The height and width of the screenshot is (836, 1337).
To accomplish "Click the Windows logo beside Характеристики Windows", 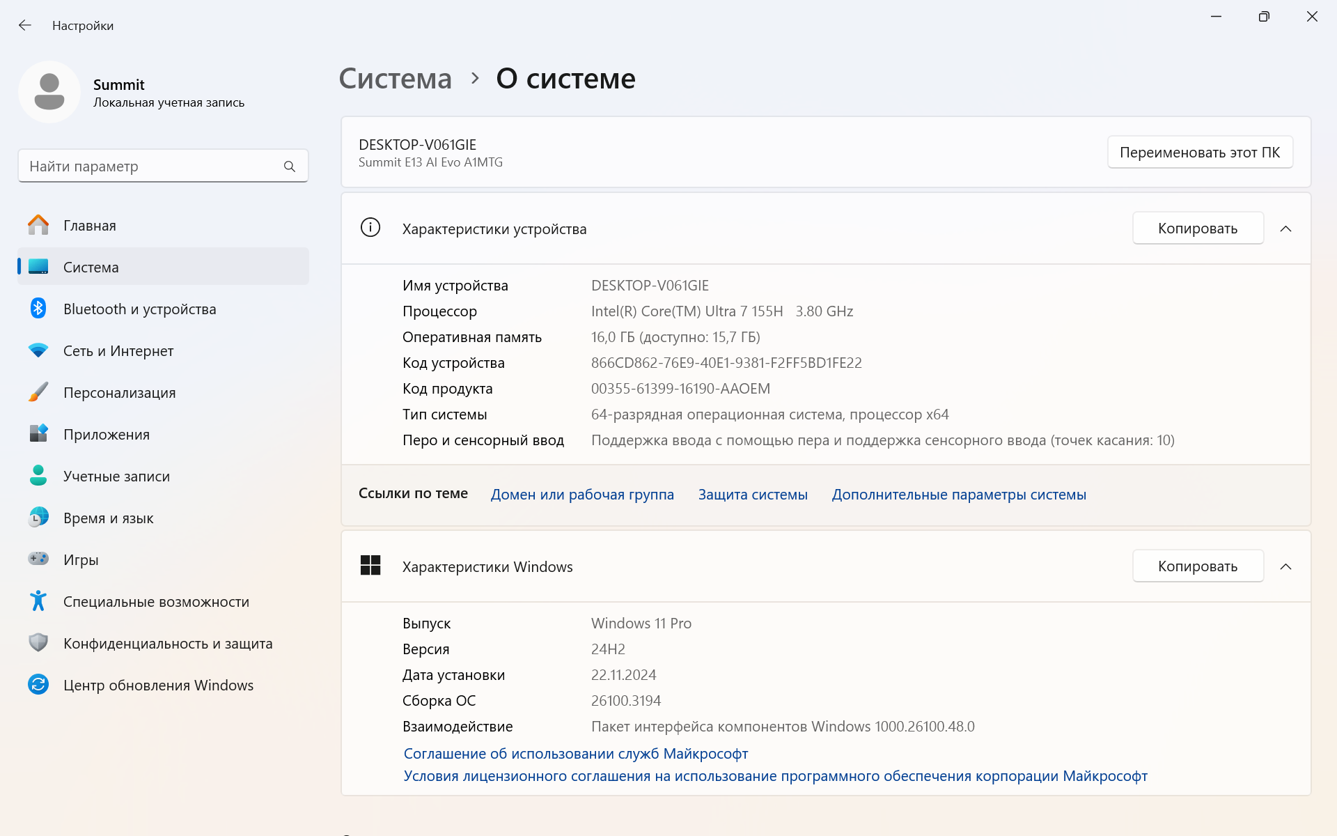I will click(370, 566).
